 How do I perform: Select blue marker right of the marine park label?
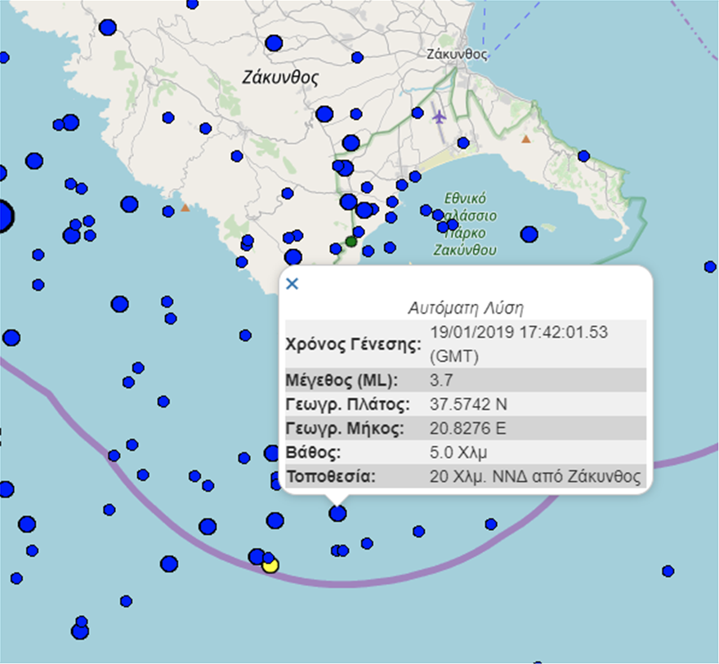(x=529, y=234)
